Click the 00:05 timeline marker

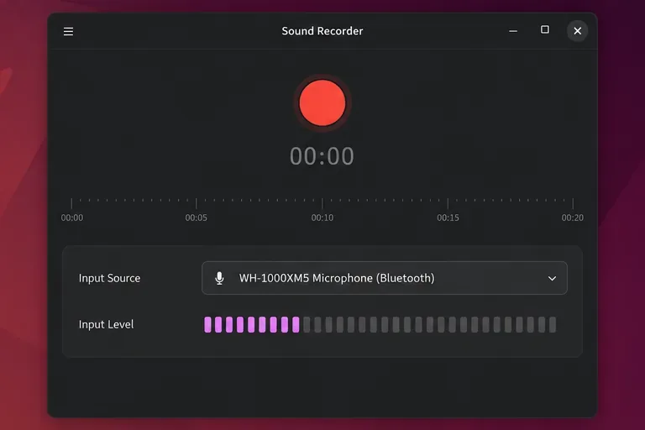coord(197,218)
